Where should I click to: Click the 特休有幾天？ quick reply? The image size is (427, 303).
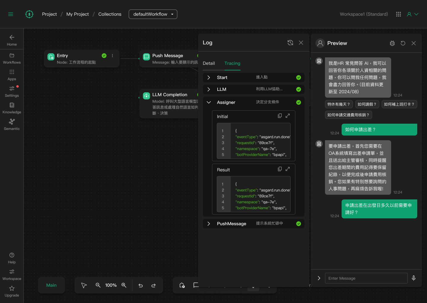pyautogui.click(x=339, y=104)
